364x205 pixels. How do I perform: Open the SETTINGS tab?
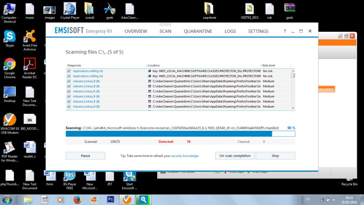[x=258, y=31]
